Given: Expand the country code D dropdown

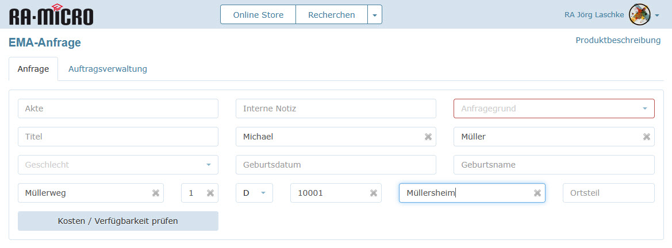Looking at the screenshot, I should tap(254, 193).
